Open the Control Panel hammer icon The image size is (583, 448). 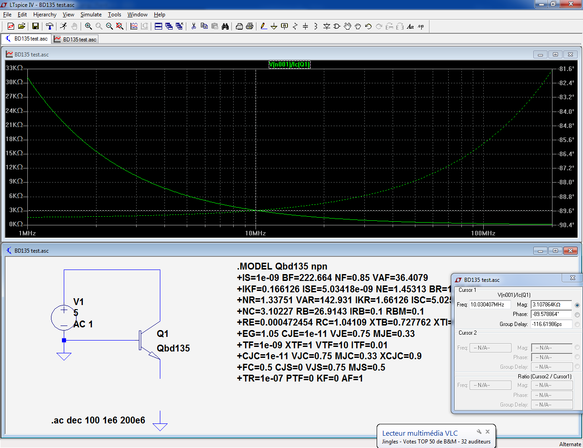click(x=49, y=26)
